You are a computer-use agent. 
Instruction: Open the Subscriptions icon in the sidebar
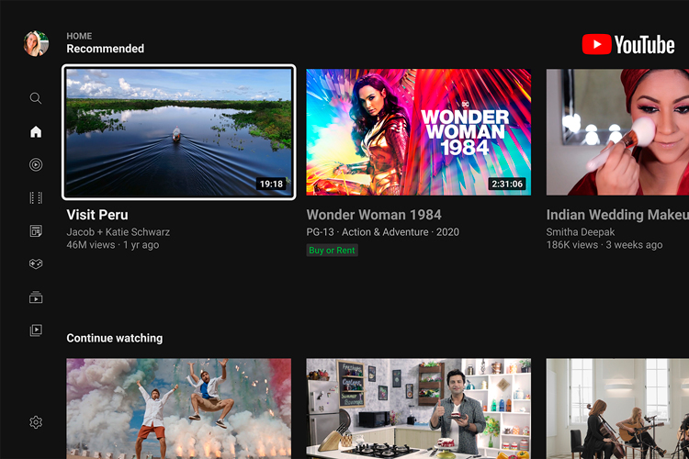click(x=36, y=297)
